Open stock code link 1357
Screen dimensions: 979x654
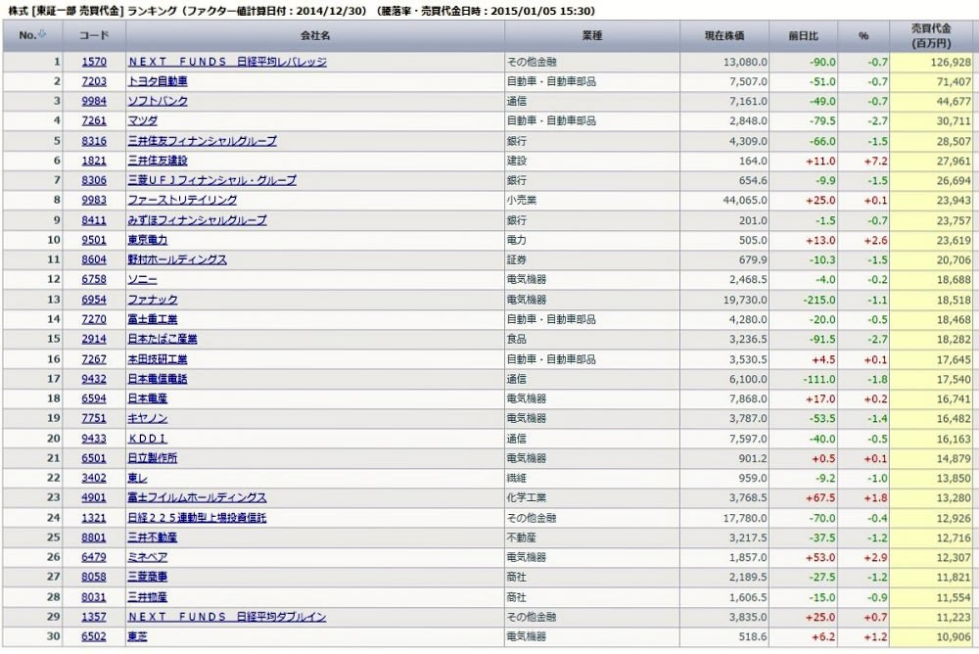coord(94,617)
